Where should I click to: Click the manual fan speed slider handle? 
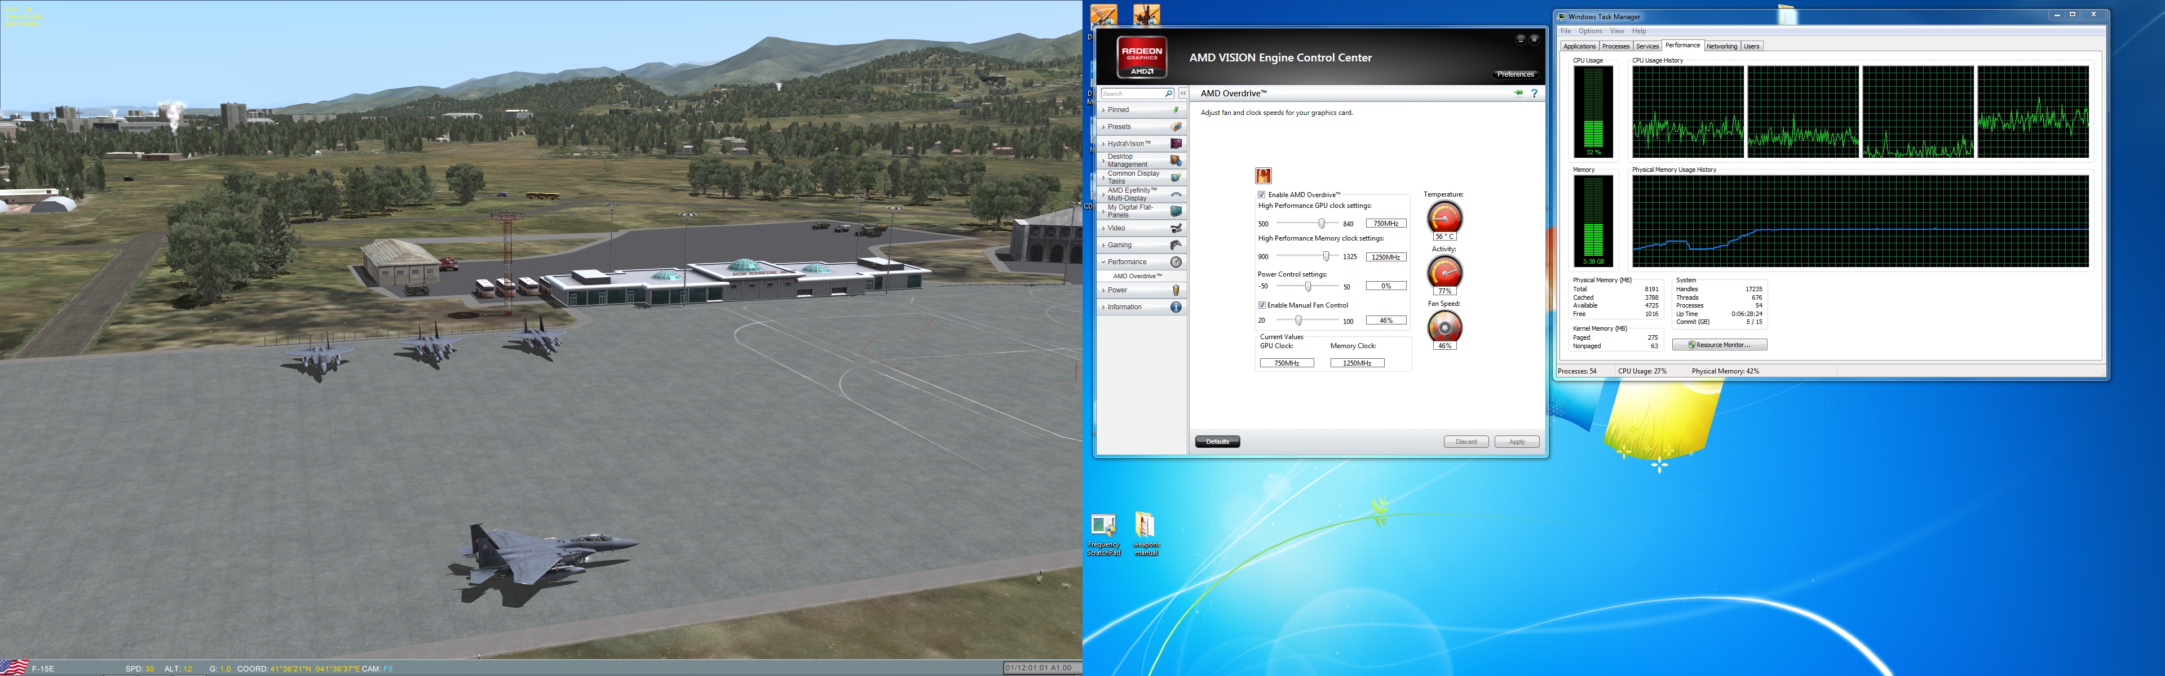click(1298, 320)
